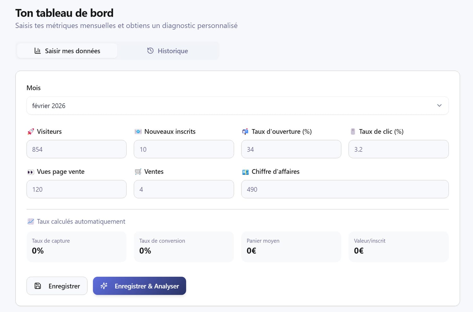Focus the Visiteurs input field

tap(76, 149)
